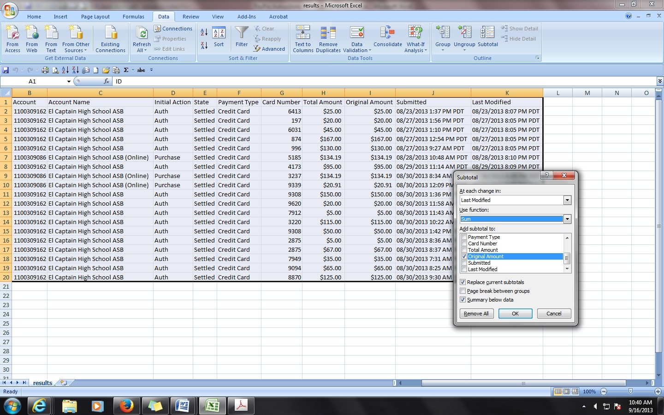Expand the formula bar
664x415 pixels.
pyautogui.click(x=660, y=81)
